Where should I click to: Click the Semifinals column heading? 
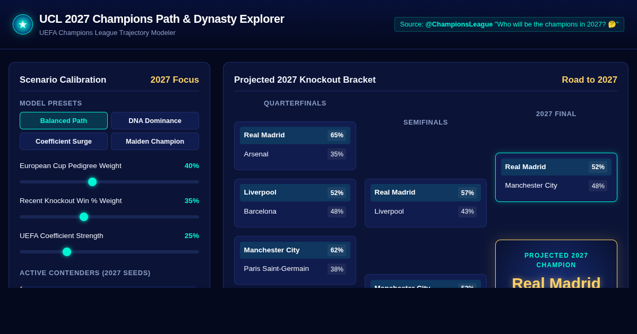(426, 122)
